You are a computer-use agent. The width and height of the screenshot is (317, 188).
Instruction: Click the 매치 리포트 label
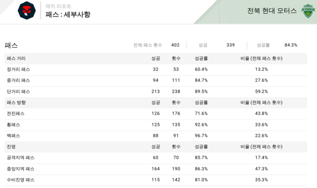pos(58,6)
